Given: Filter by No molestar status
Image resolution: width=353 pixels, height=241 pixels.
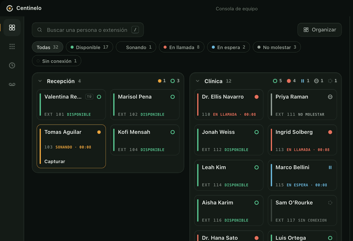Looking at the screenshot, I should coord(277,47).
